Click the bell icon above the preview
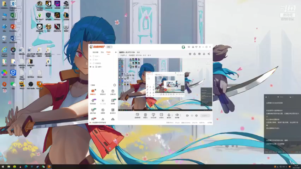The image size is (301, 169). point(204,54)
